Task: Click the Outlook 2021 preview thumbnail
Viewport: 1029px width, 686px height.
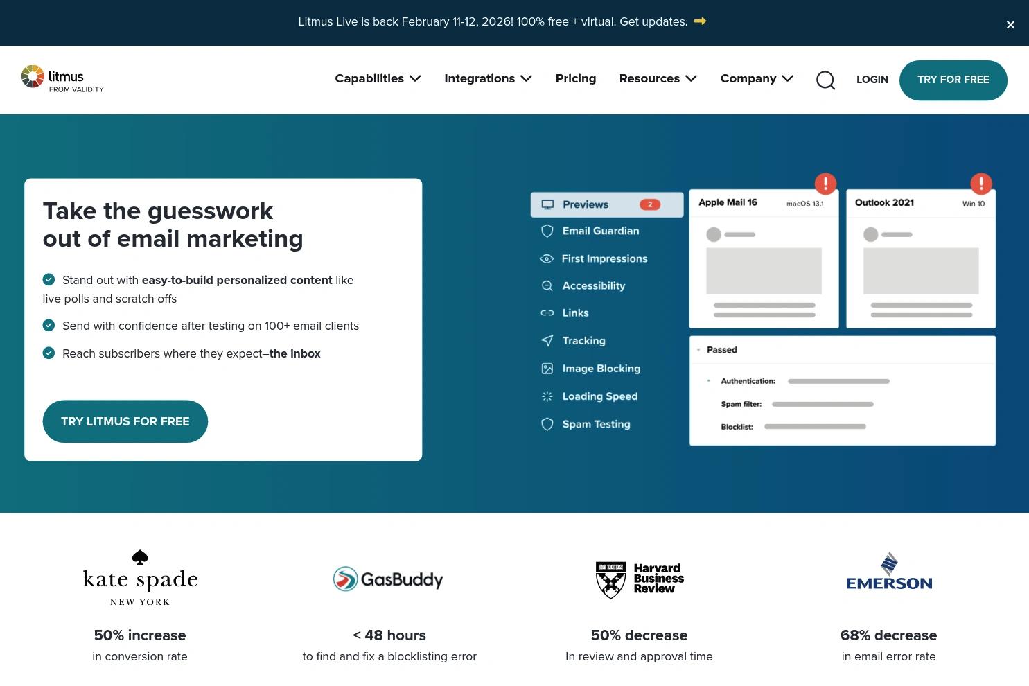Action: pyautogui.click(x=921, y=259)
